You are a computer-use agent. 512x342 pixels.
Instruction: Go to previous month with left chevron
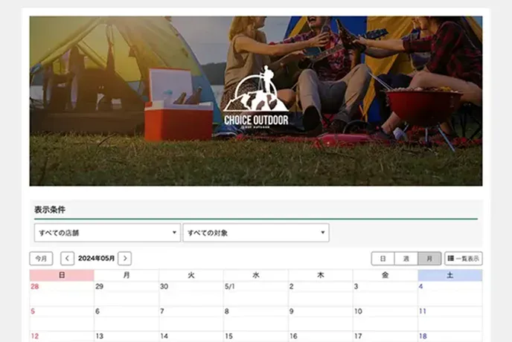pos(67,259)
